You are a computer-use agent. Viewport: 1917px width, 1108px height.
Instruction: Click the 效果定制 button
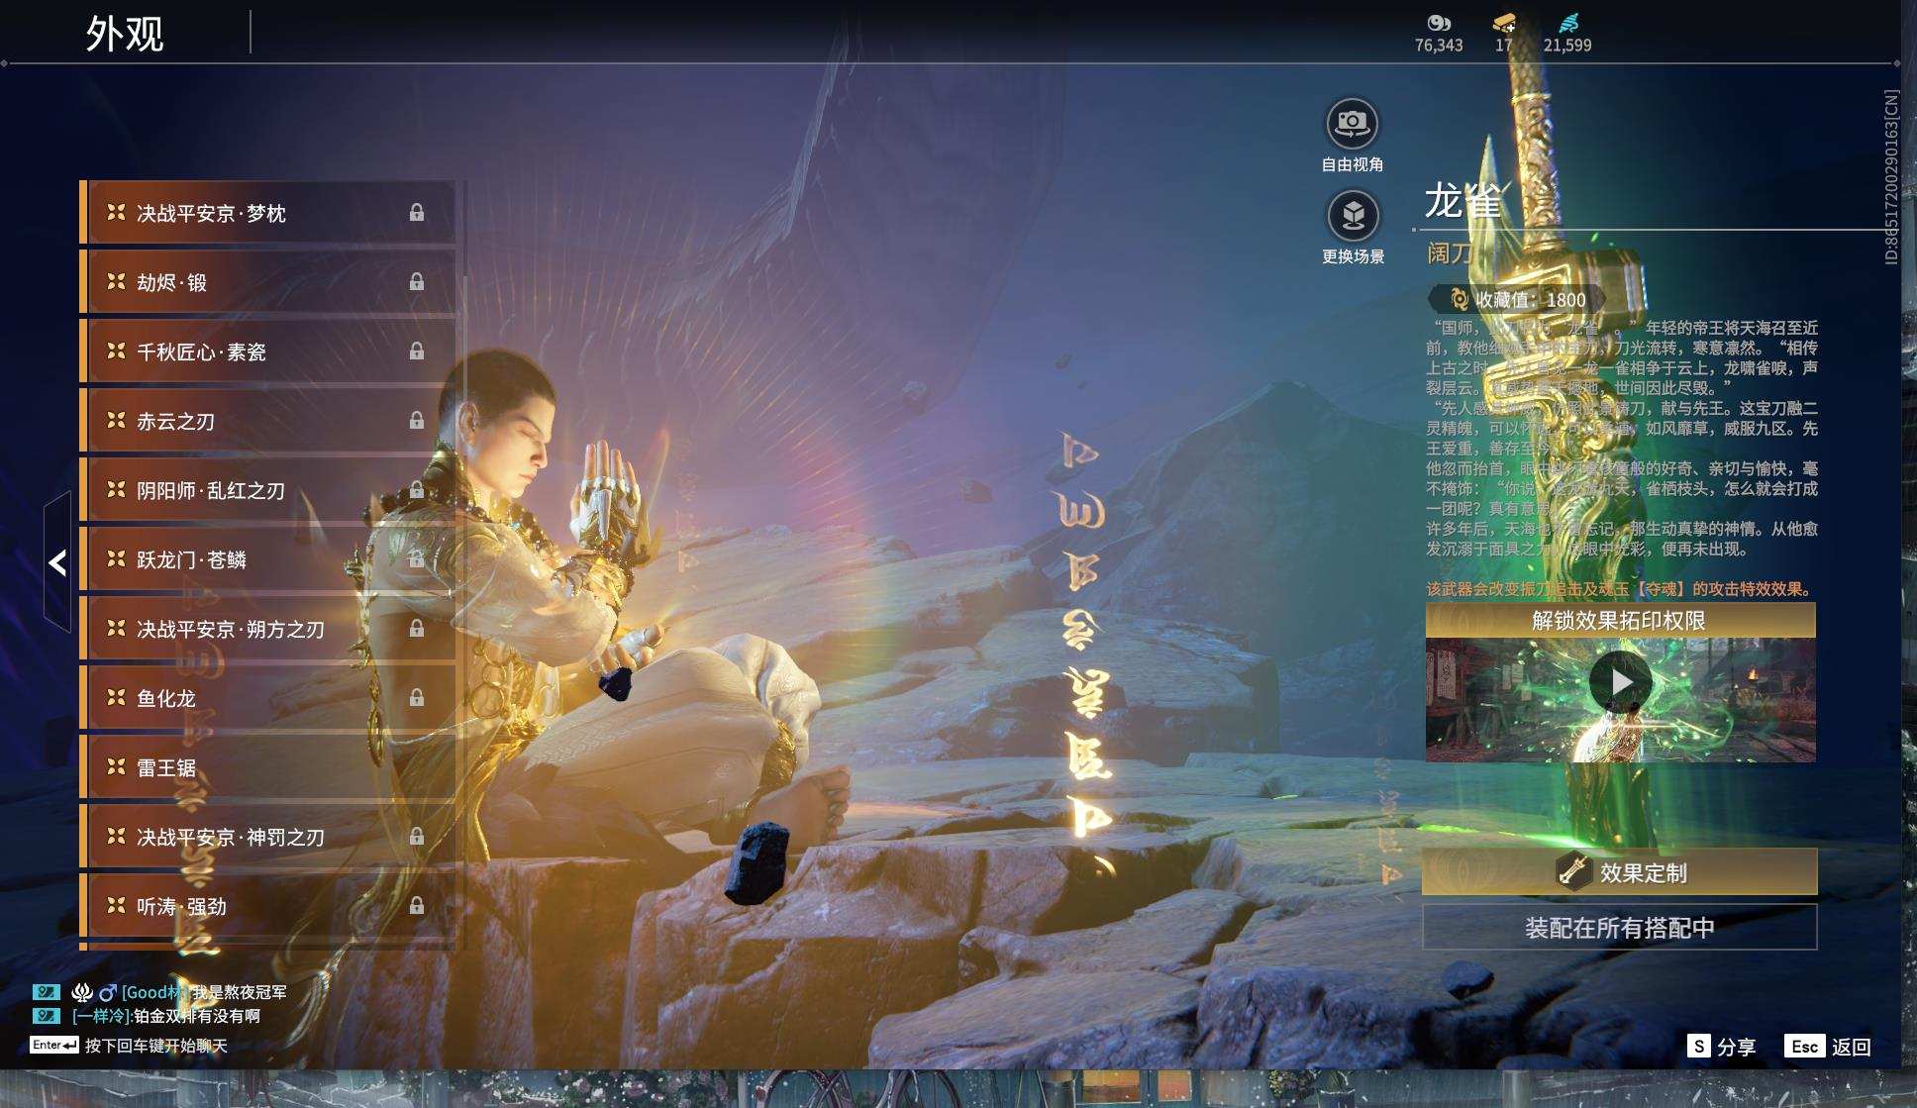tap(1620, 872)
